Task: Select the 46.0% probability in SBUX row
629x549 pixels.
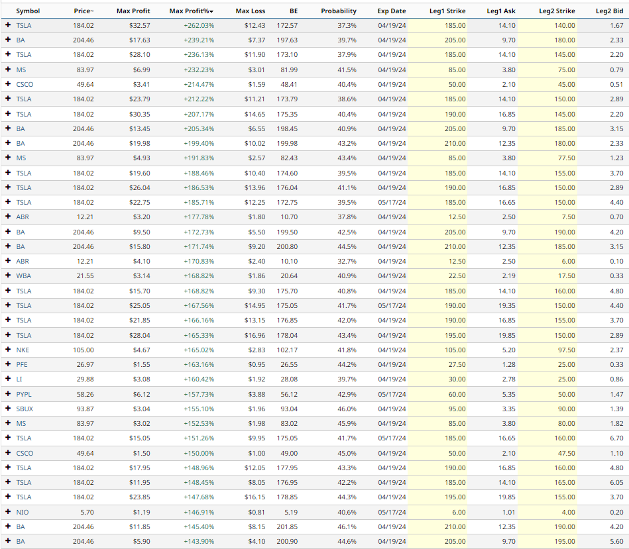Action: pyautogui.click(x=347, y=409)
